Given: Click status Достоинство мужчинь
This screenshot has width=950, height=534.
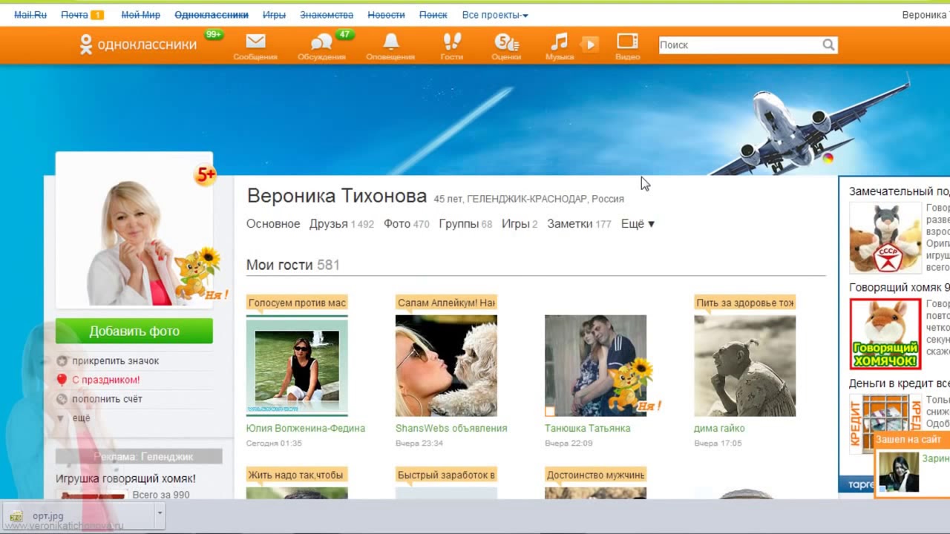Looking at the screenshot, I should pyautogui.click(x=595, y=475).
